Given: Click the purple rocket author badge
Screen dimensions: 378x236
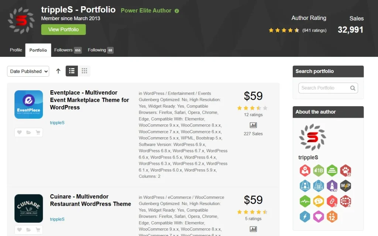Looking at the screenshot, I should [x=332, y=185].
